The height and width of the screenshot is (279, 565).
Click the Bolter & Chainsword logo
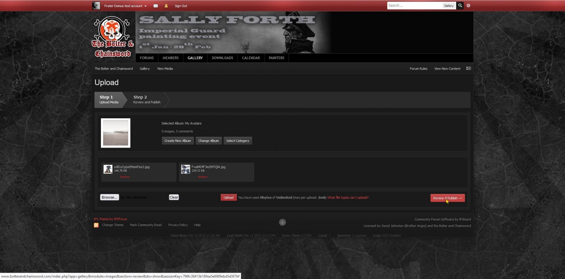tap(113, 37)
